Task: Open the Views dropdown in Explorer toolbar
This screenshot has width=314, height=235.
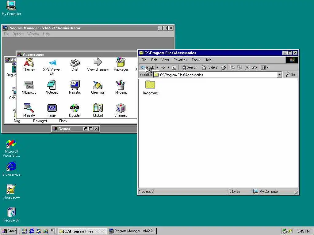Action: point(265,68)
